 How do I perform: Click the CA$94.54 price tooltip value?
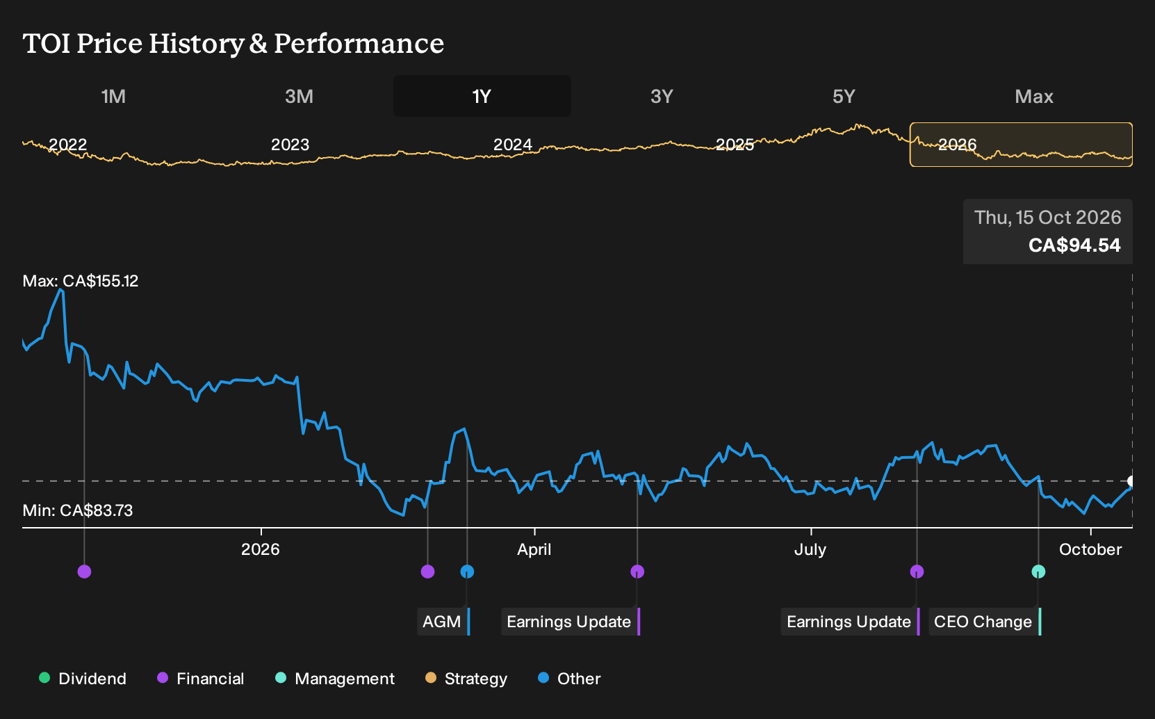1074,245
